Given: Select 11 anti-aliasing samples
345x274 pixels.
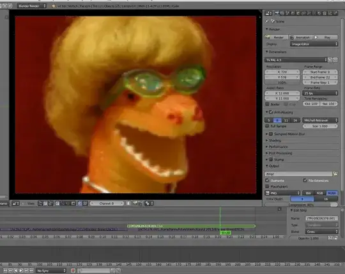Looking at the screenshot, I should [286, 120].
